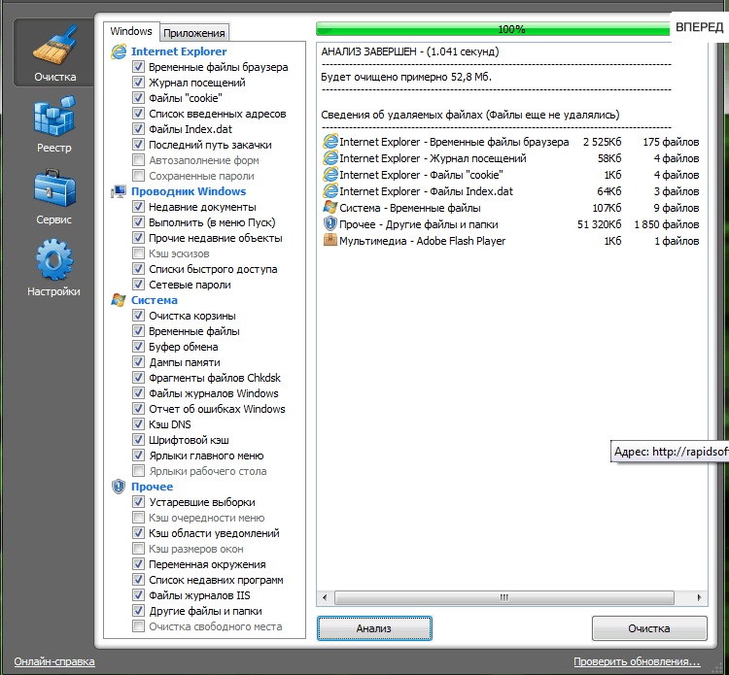Enable Очистка свободного места checkbox

coord(138,626)
